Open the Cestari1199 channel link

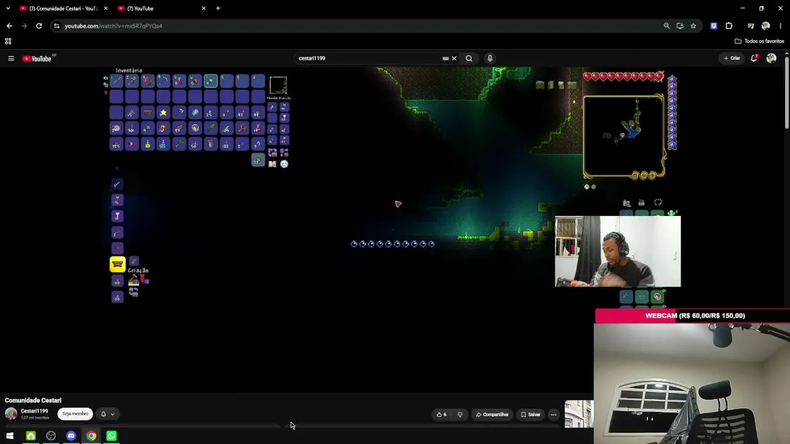[x=34, y=411]
